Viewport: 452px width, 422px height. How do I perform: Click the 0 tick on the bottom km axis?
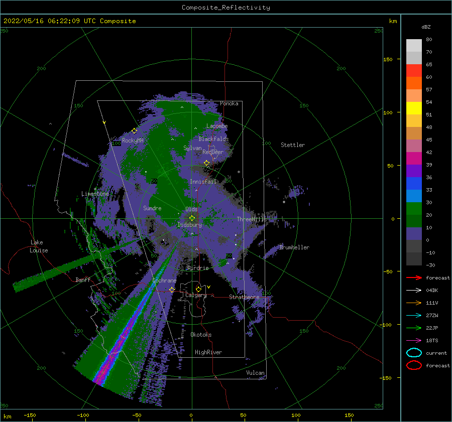point(191,415)
